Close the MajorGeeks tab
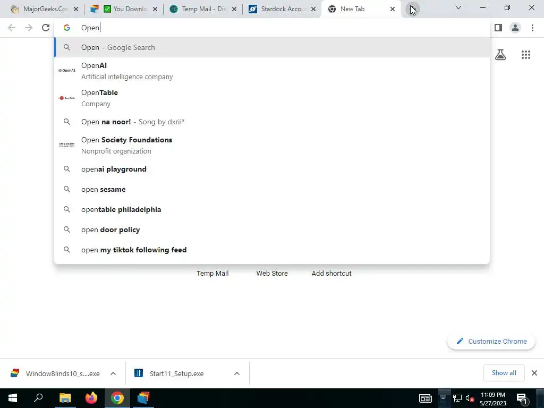544x408 pixels. (76, 10)
